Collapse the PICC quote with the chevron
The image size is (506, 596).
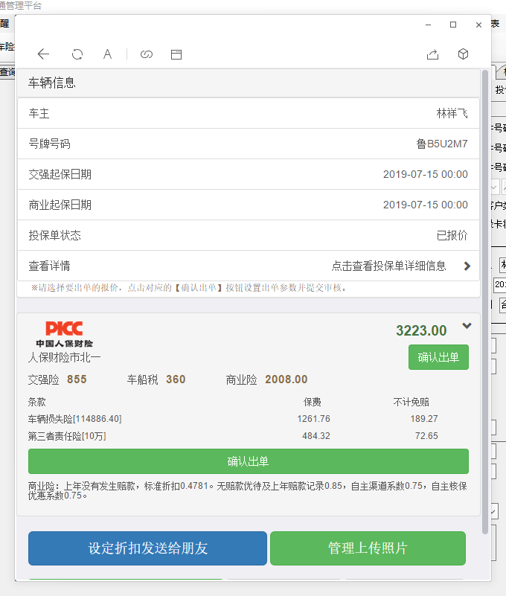[467, 326]
